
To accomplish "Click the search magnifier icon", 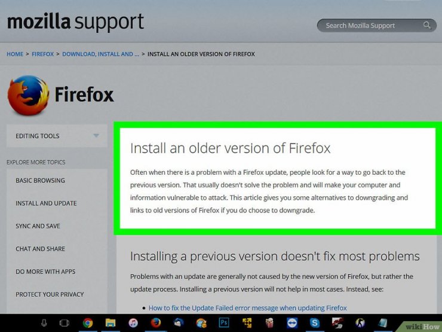I will pos(427,25).
